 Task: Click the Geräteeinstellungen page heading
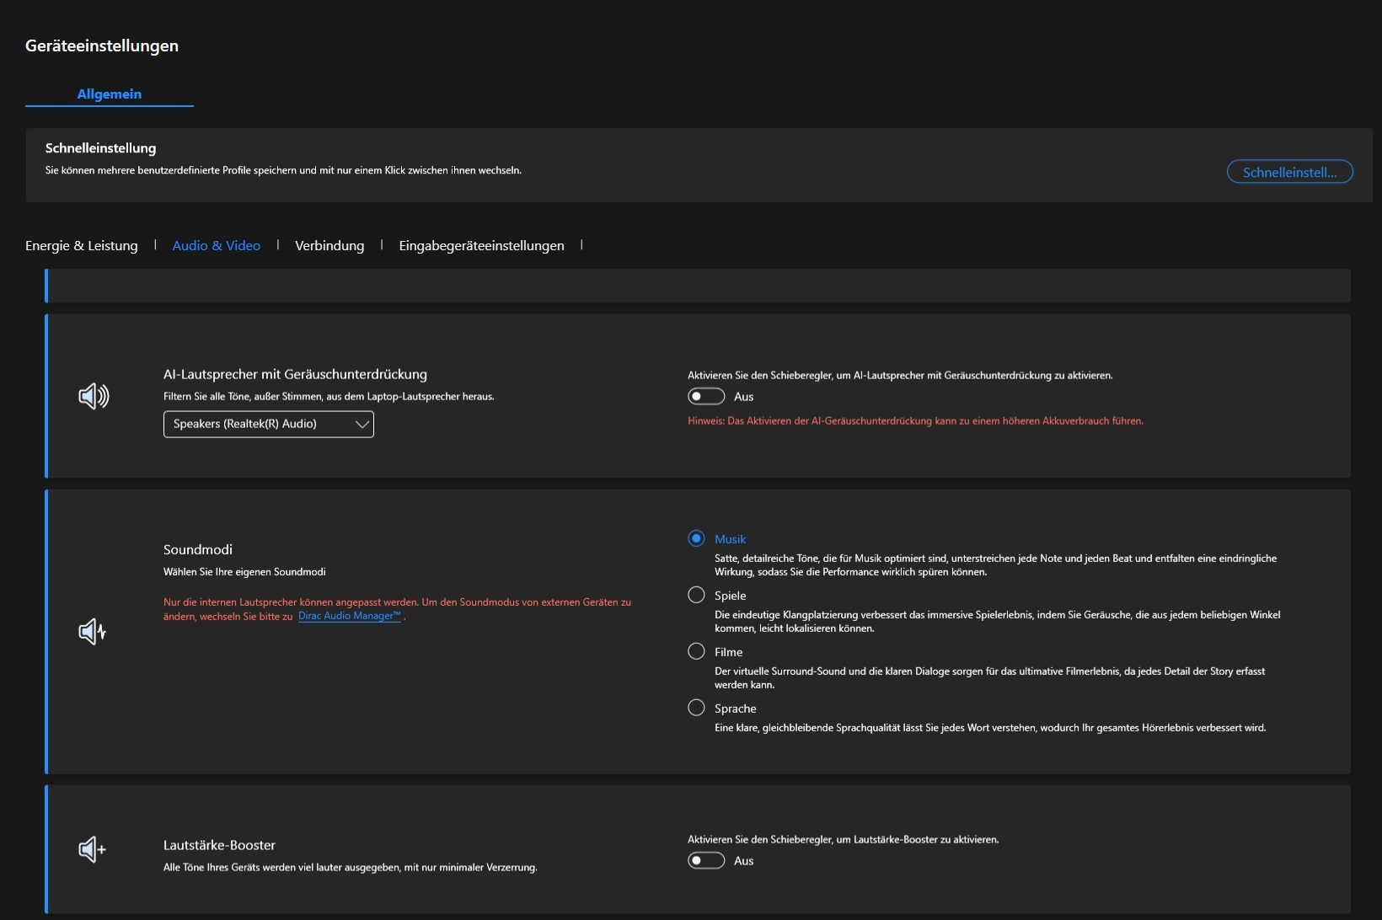click(102, 45)
